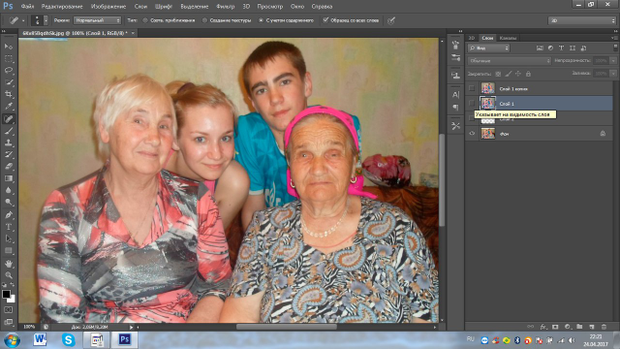Viewport: 620px width, 349px height.
Task: Open layer filter kind dropdown
Action: click(488, 48)
